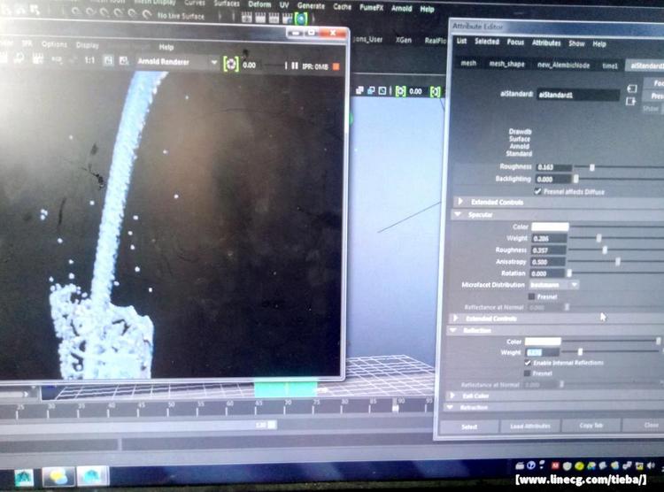Open the FumeFX menu

tap(371, 7)
